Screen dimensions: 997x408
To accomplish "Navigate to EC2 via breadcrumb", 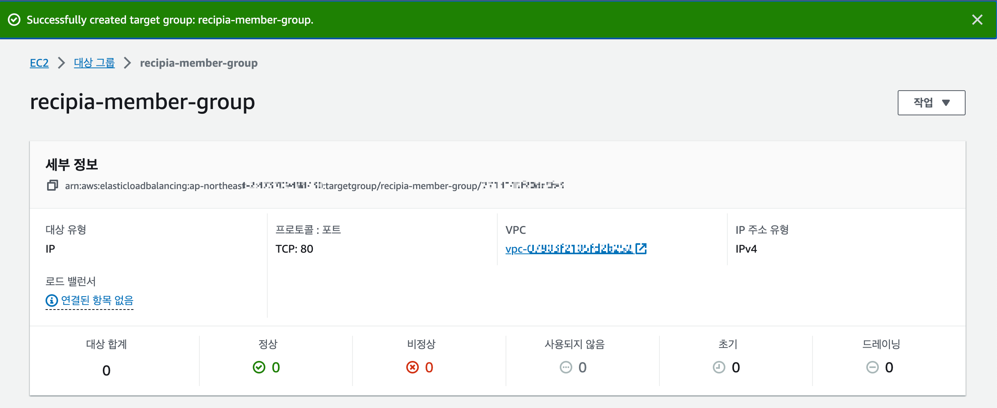I will click(x=39, y=63).
